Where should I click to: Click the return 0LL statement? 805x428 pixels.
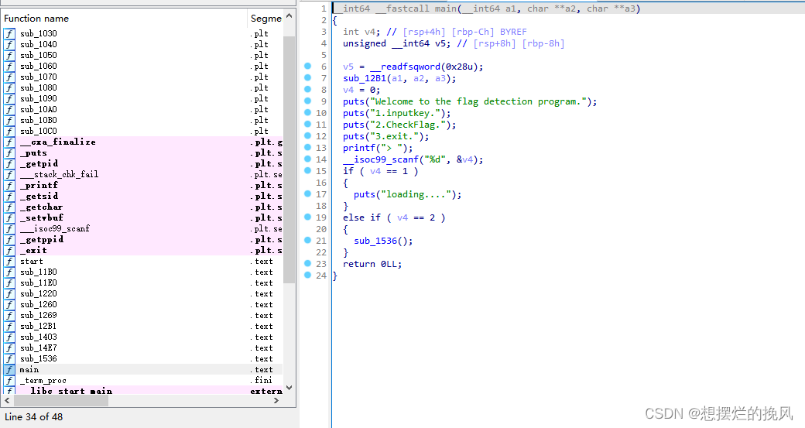(372, 264)
